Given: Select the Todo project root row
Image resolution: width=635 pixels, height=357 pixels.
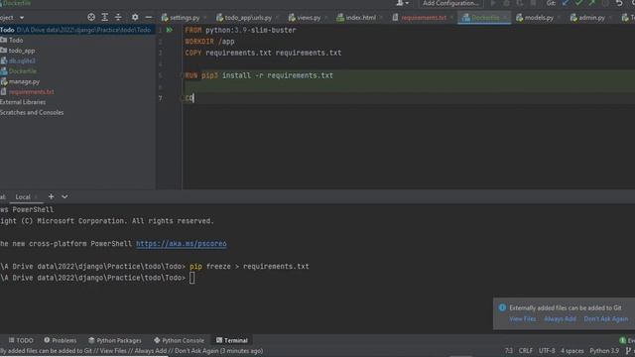Looking at the screenshot, I should 77,30.
